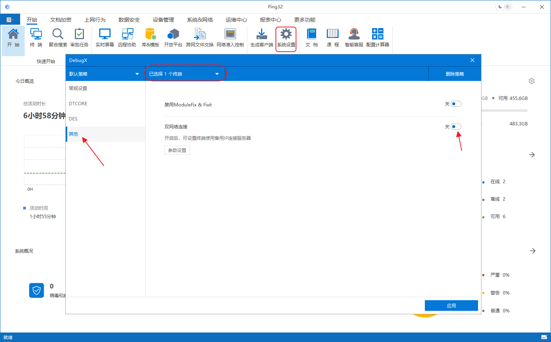Click the antivirus shield icon
The image size is (551, 342).
pyautogui.click(x=36, y=290)
